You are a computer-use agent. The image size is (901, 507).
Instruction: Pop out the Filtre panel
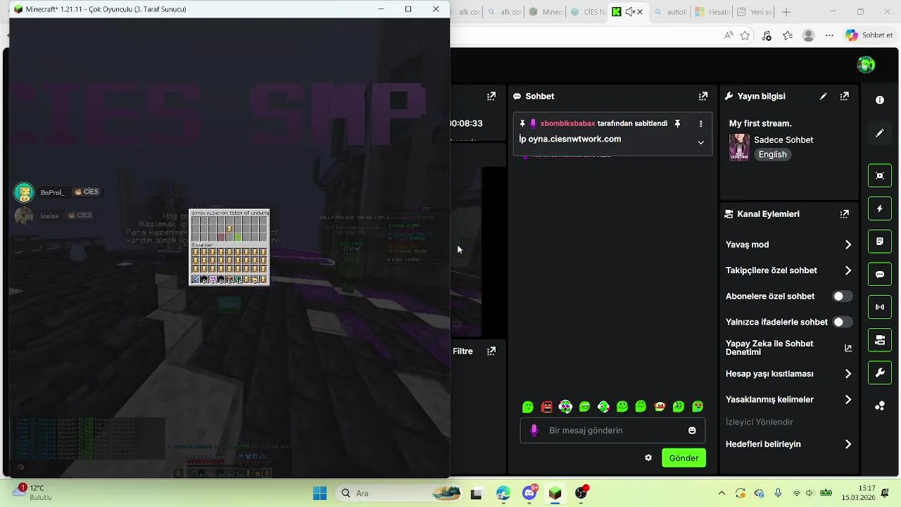(491, 351)
